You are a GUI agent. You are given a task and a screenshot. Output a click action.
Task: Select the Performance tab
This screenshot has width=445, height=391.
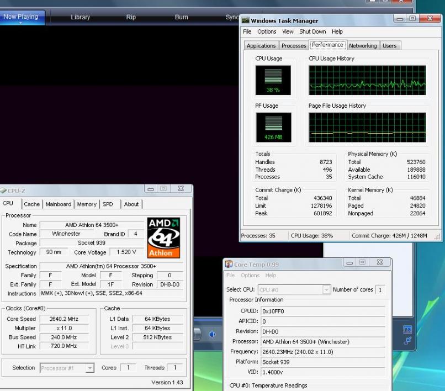coord(327,45)
